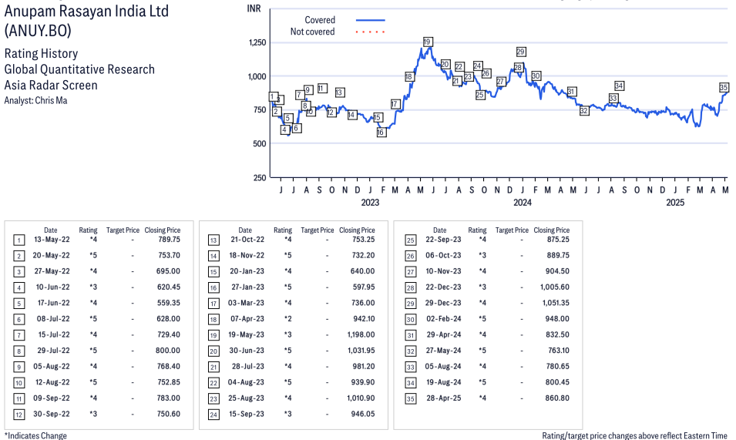Click the 'Analyst: Chris Ma' text
736x440 pixels.
coord(35,100)
